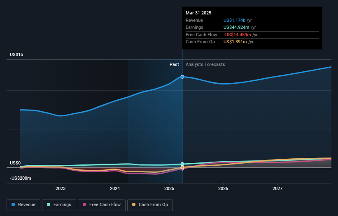Click the -US$14.459m free cash flow value

click(x=237, y=35)
